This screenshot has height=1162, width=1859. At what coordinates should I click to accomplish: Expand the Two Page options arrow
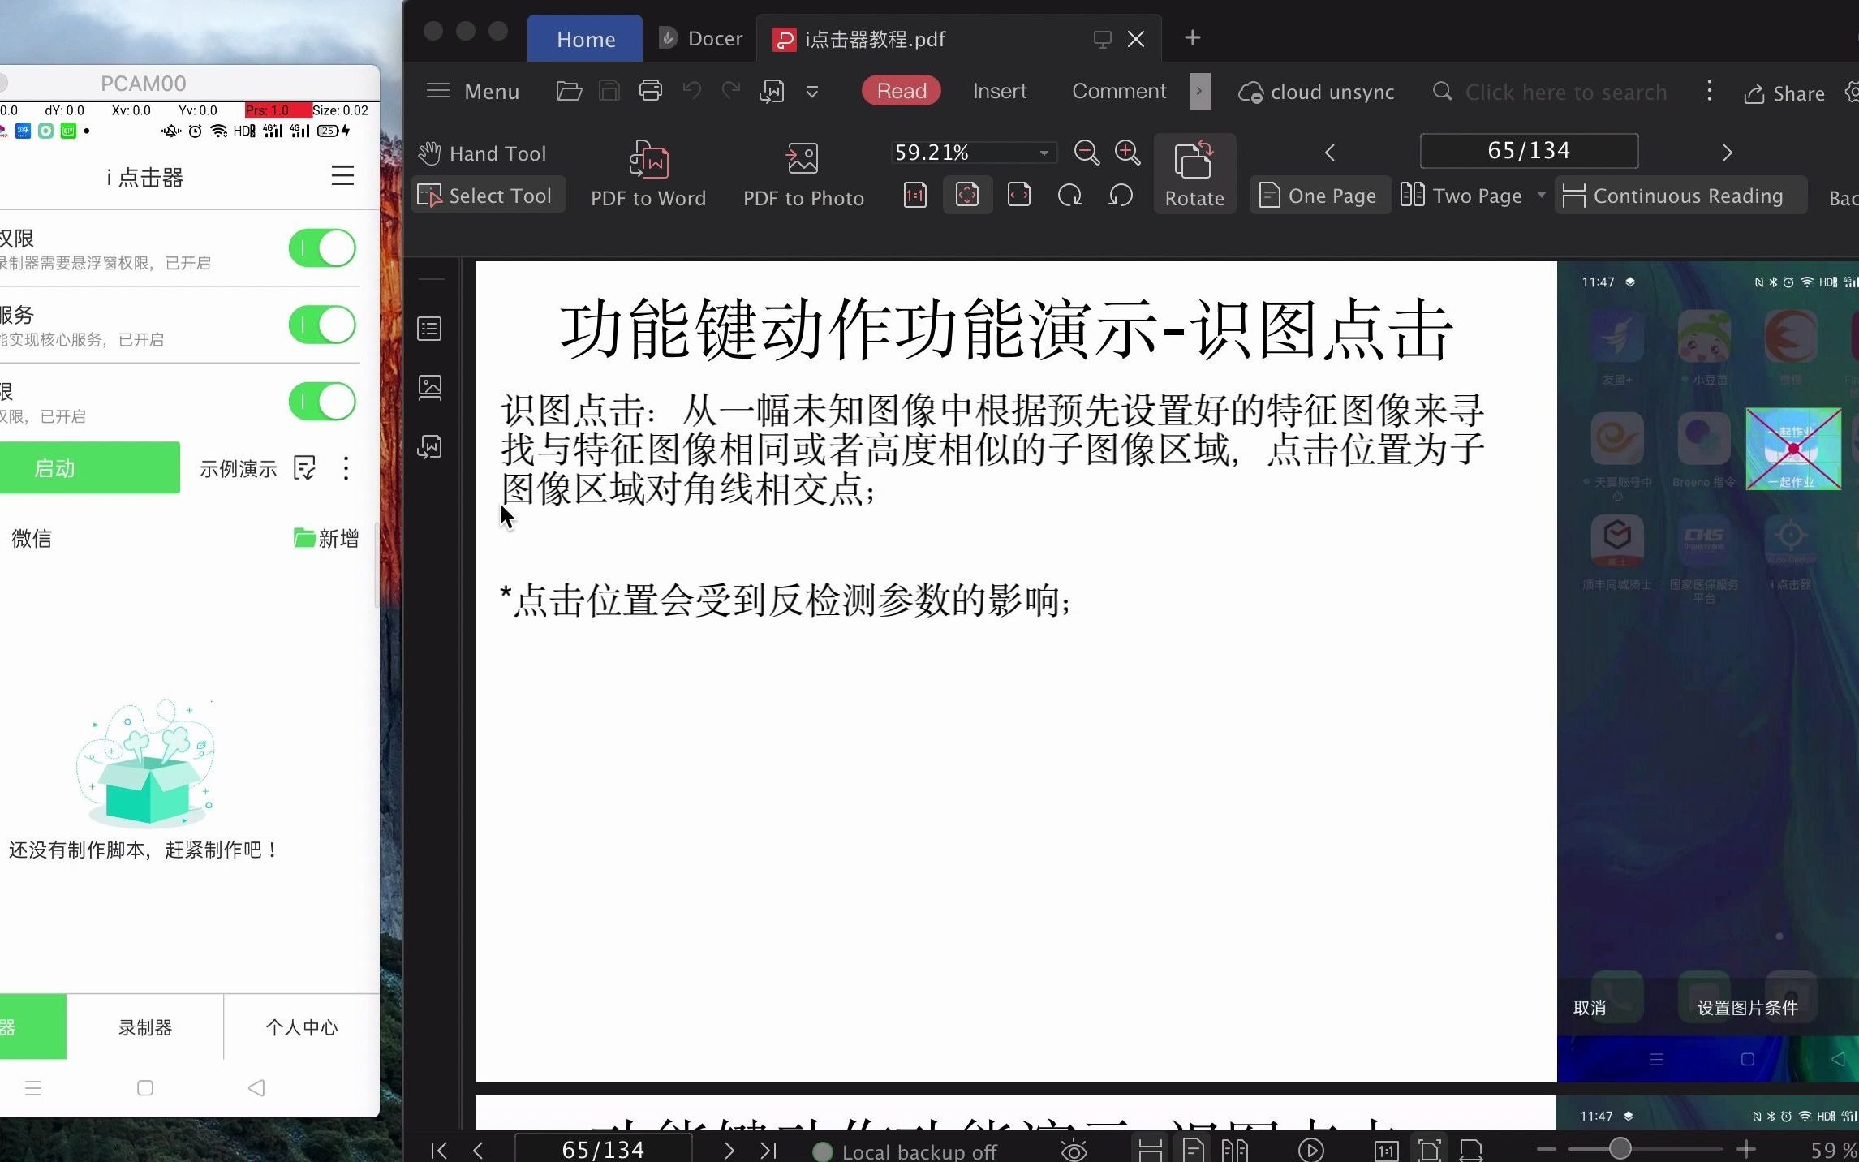pos(1541,195)
